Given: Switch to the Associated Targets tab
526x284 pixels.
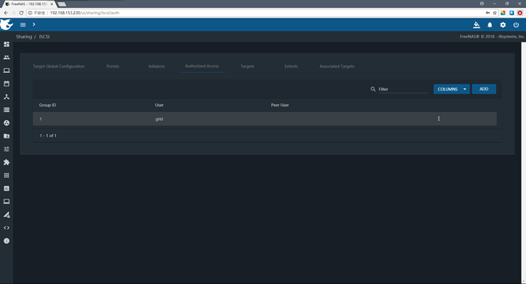Looking at the screenshot, I should [337, 66].
